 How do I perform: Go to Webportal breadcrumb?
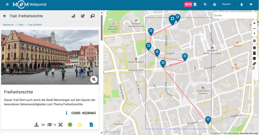tap(8, 25)
